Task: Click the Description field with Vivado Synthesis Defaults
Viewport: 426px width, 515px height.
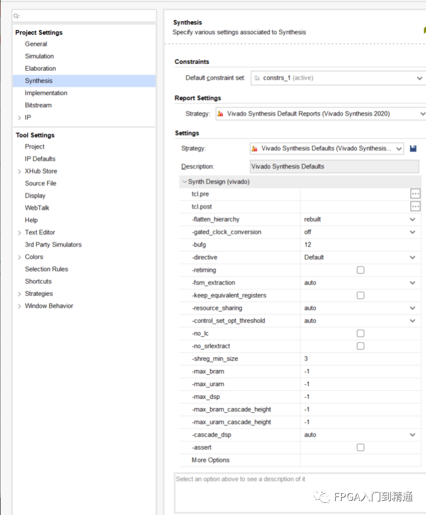Action: [334, 167]
